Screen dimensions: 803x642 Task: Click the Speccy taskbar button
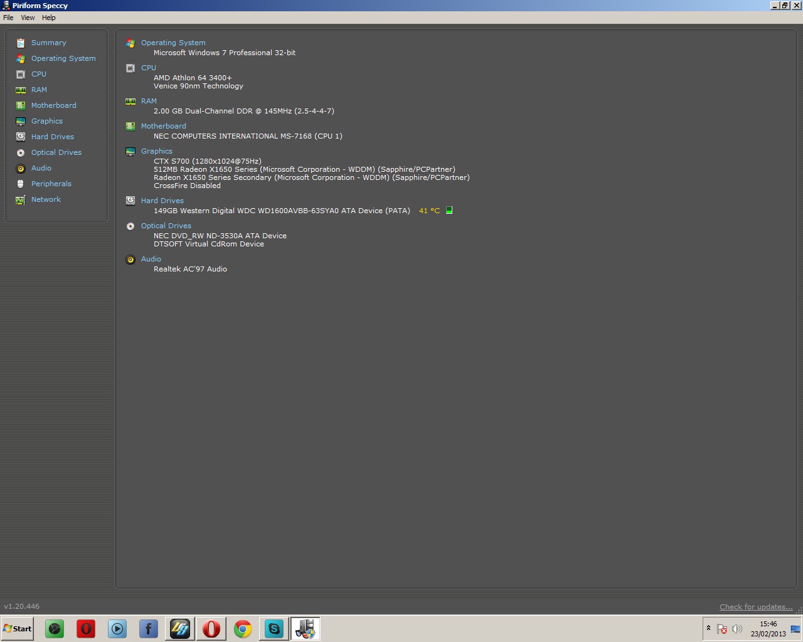coord(306,629)
